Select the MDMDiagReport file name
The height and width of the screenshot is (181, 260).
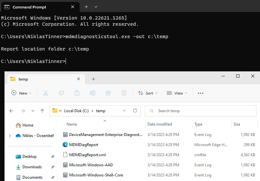[84, 145]
